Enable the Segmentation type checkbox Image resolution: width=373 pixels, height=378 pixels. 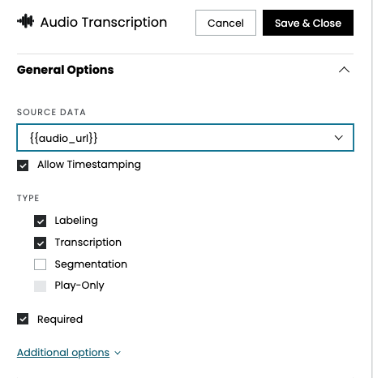(x=40, y=264)
